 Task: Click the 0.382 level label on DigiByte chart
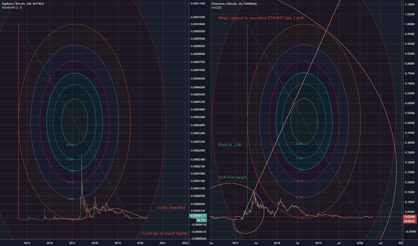click(x=70, y=159)
